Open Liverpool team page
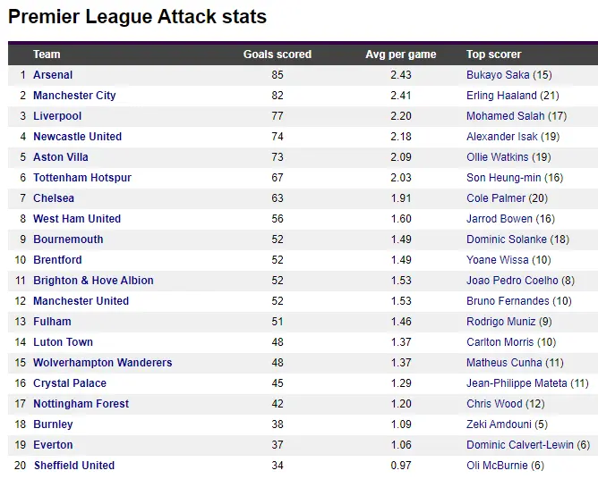 coord(57,116)
